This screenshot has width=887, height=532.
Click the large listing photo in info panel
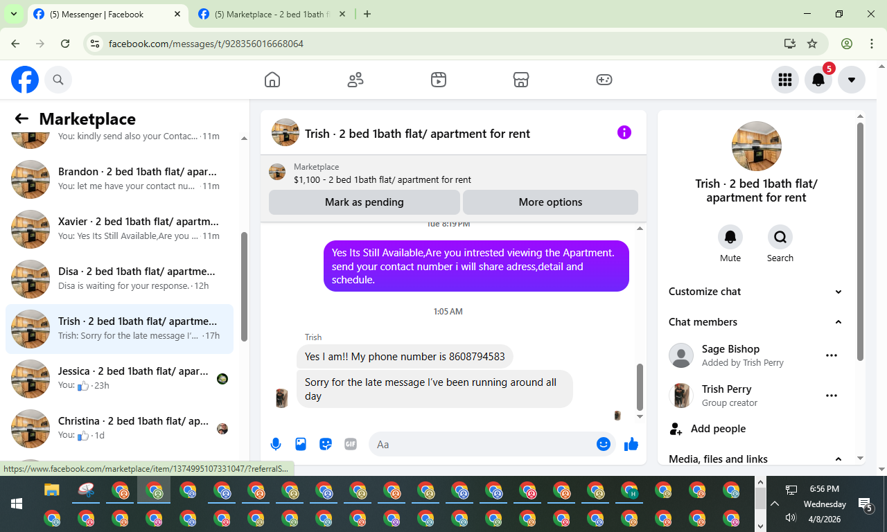coord(757,146)
